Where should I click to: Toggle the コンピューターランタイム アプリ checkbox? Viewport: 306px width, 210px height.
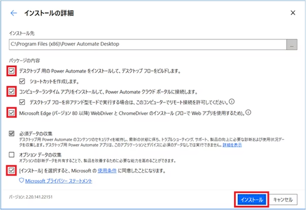[x=12, y=92]
